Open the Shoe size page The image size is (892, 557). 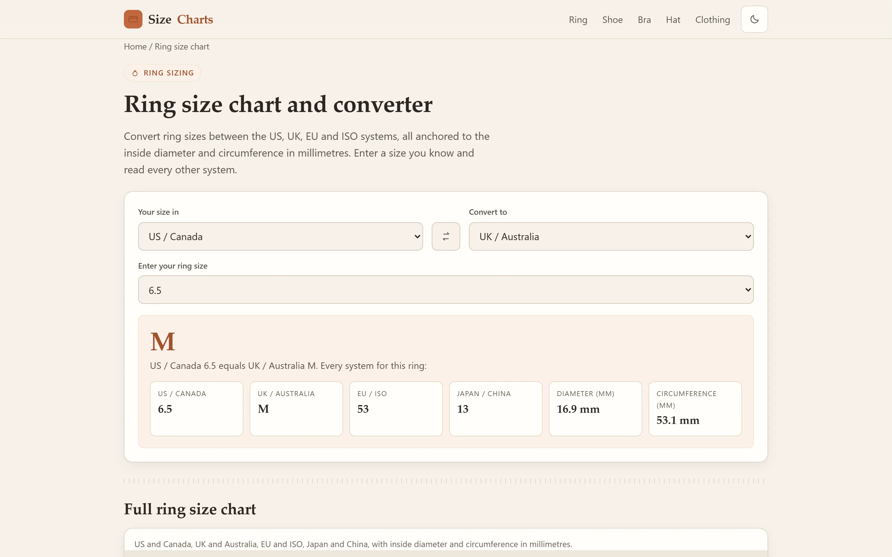[x=612, y=19]
